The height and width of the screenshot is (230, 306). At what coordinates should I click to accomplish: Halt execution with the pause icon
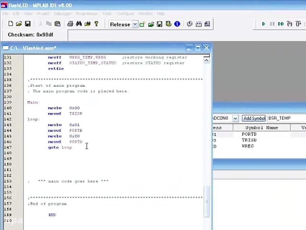coord(272,24)
